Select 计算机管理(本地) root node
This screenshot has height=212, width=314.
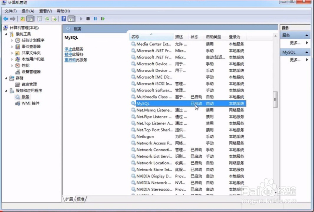(x=24, y=28)
